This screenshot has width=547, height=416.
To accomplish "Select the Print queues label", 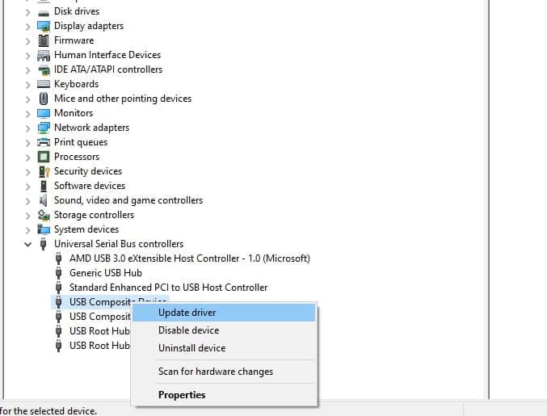I will [81, 142].
